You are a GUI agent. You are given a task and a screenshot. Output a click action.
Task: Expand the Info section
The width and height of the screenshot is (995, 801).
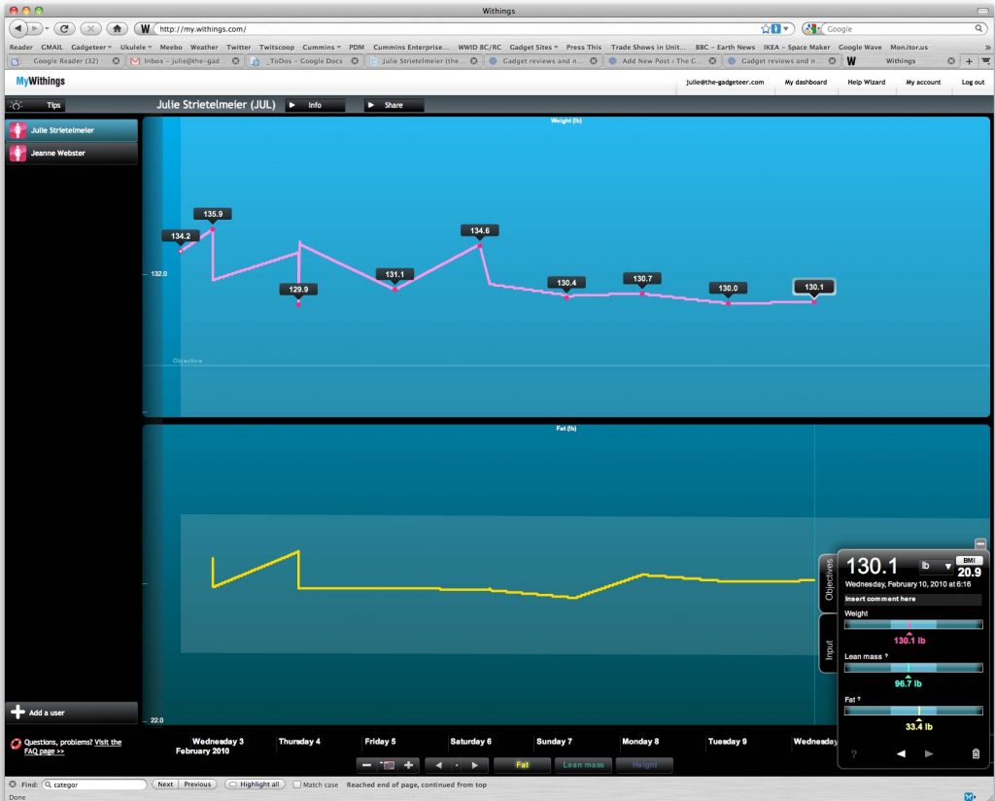(315, 105)
